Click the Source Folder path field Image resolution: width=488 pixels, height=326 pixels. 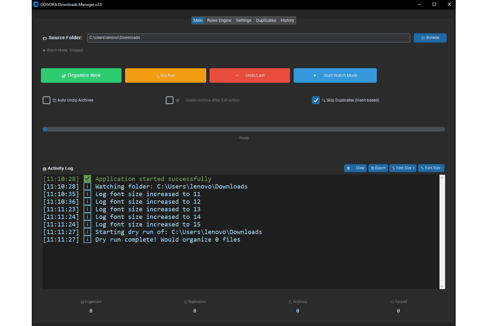(249, 38)
